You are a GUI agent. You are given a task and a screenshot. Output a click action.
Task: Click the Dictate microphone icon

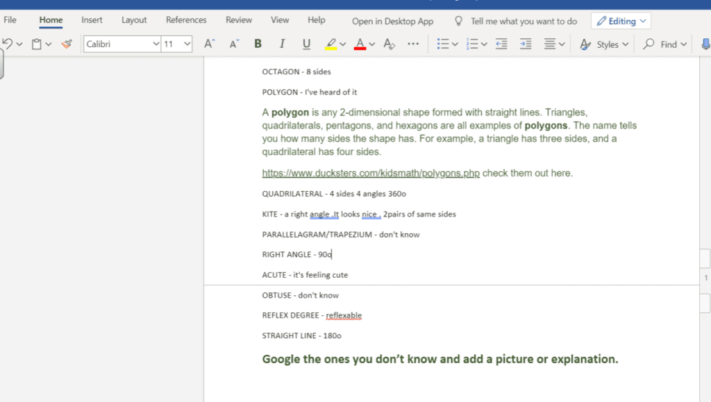click(x=705, y=44)
